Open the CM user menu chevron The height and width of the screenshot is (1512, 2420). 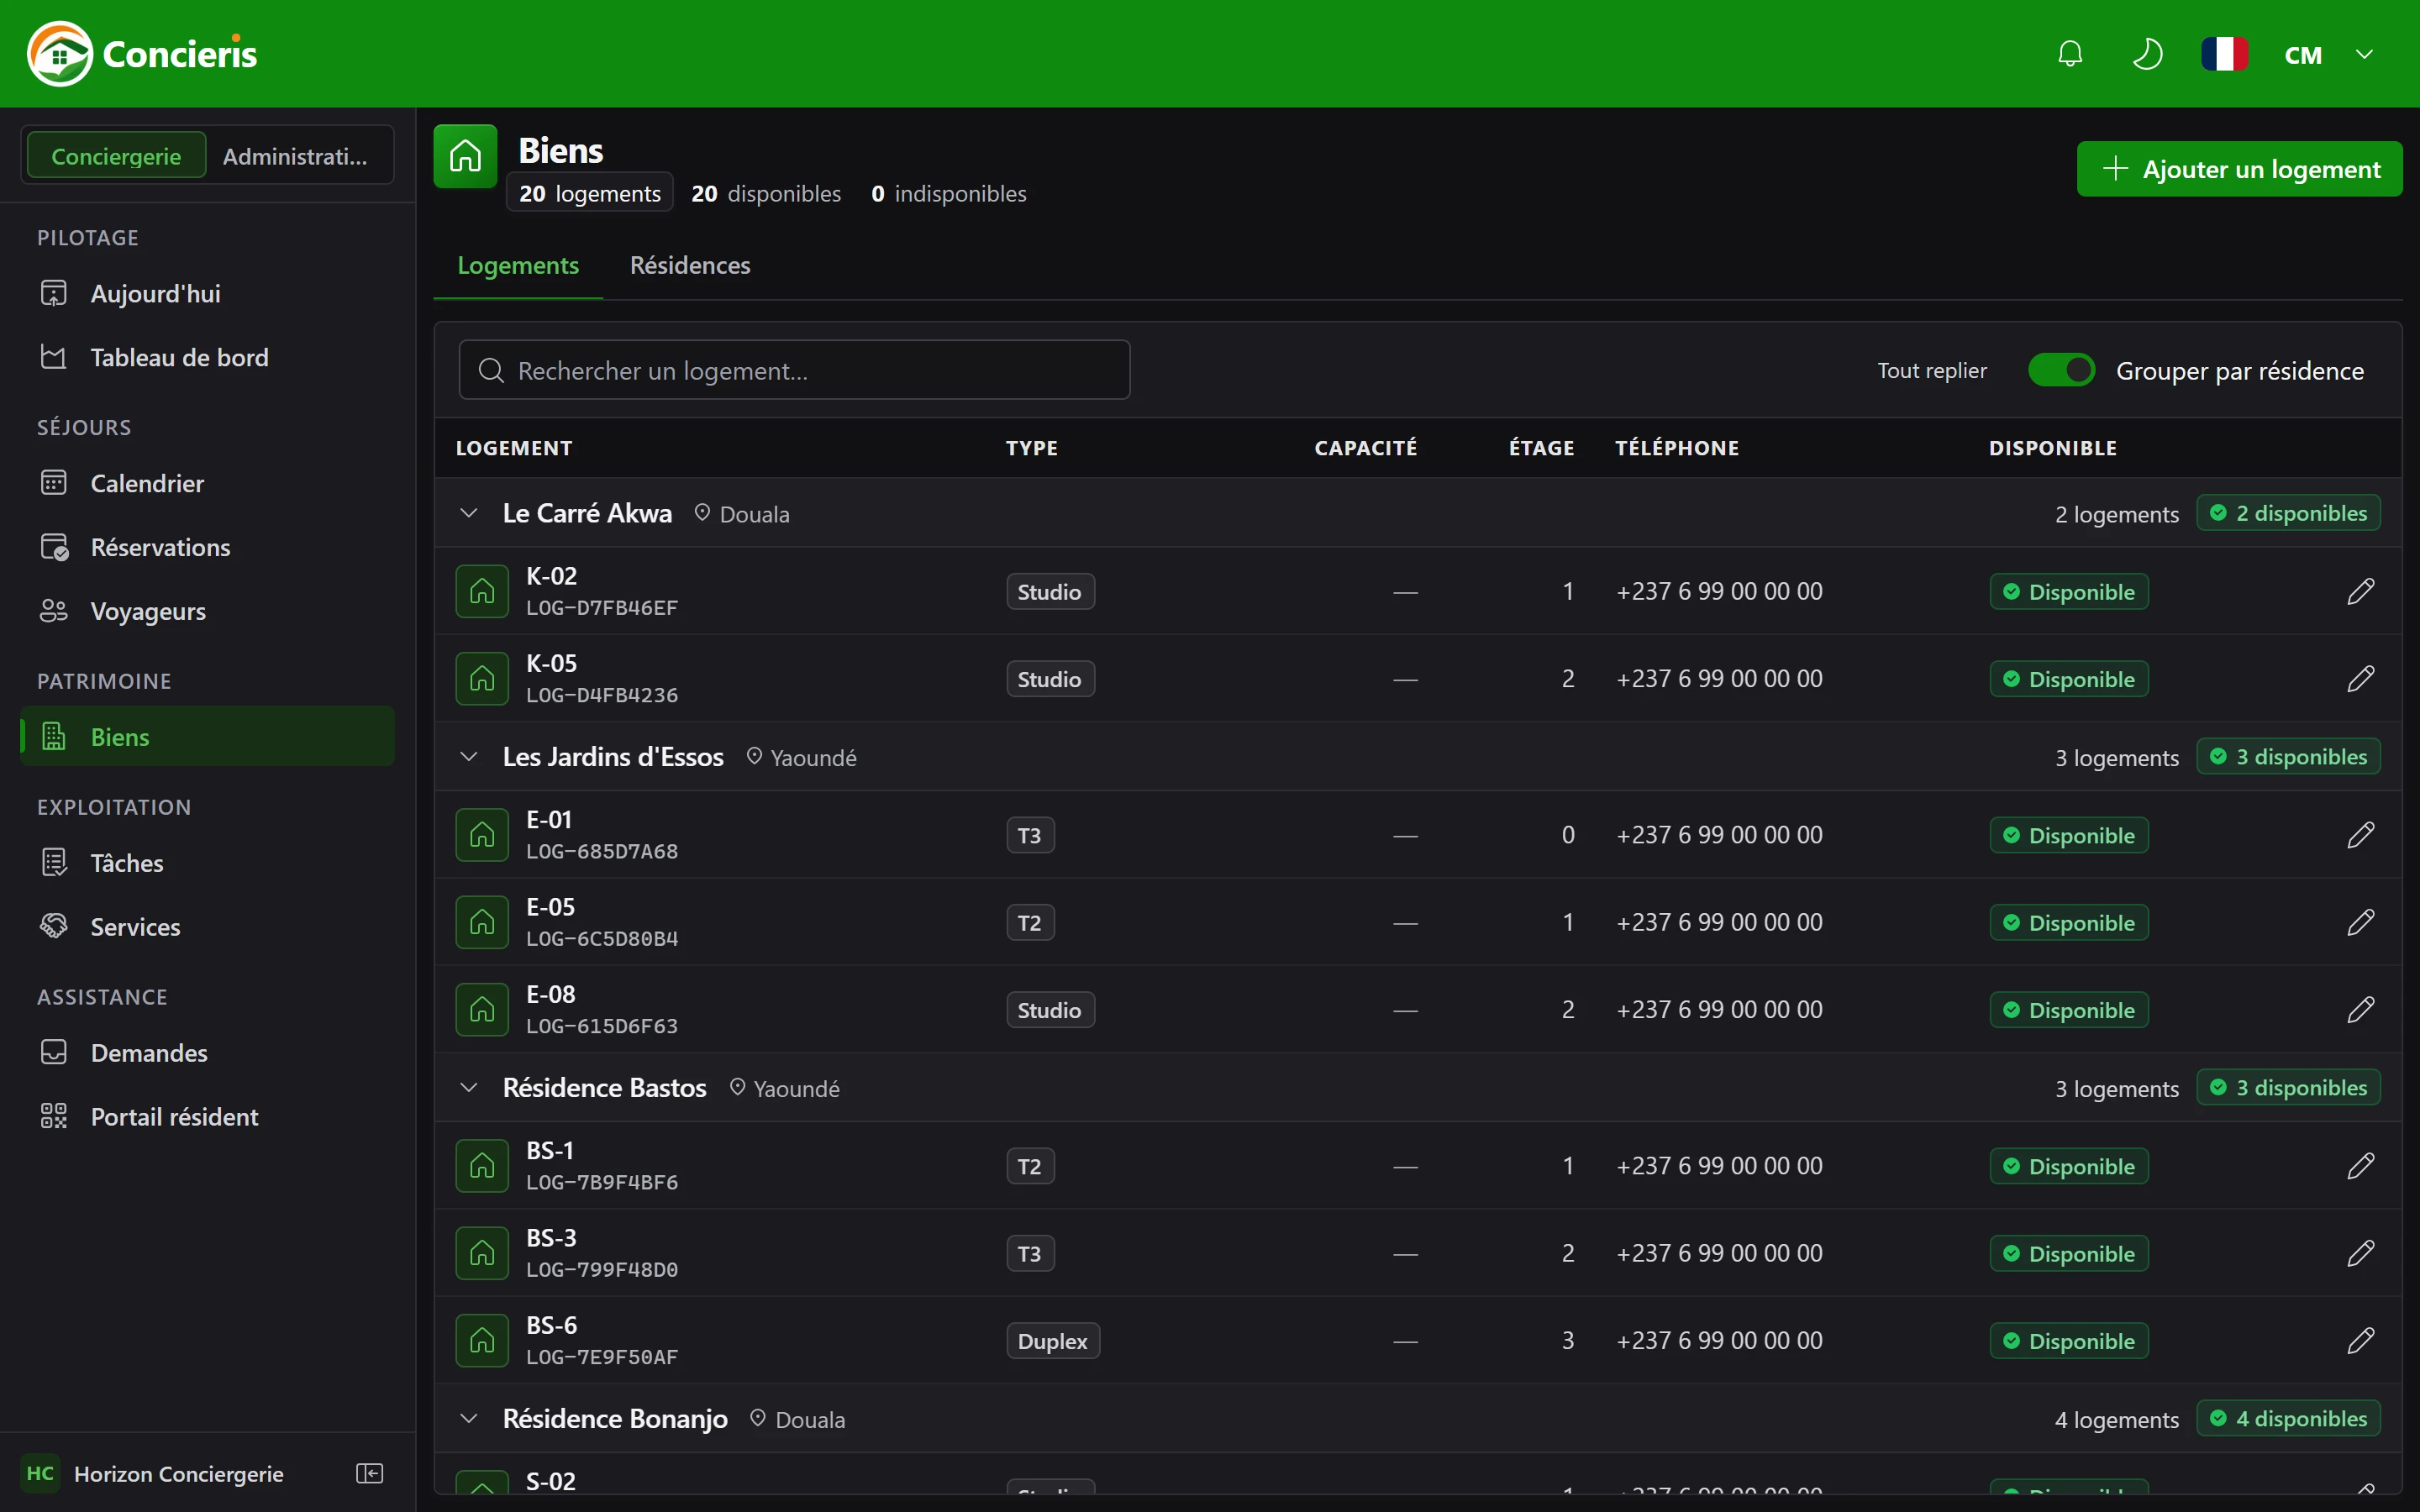click(x=2364, y=54)
